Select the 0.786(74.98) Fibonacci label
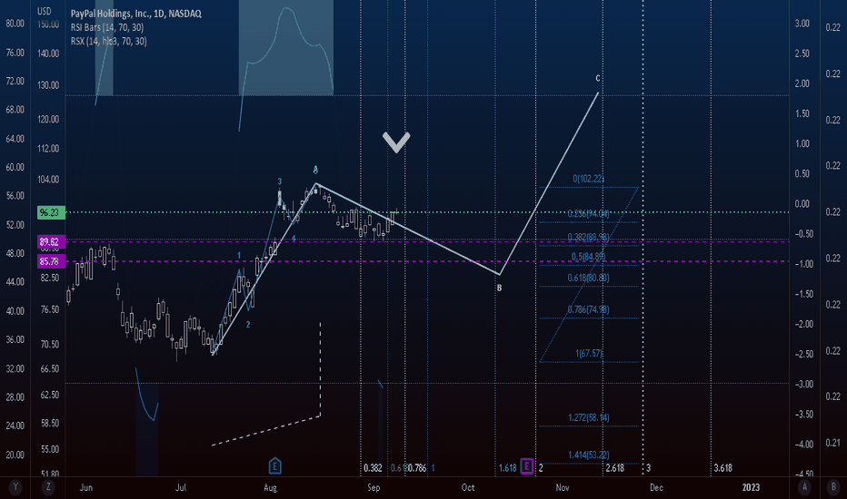The width and height of the screenshot is (847, 499). tap(588, 309)
